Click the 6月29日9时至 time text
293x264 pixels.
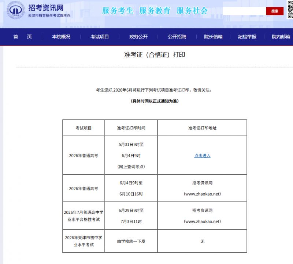click(x=131, y=211)
